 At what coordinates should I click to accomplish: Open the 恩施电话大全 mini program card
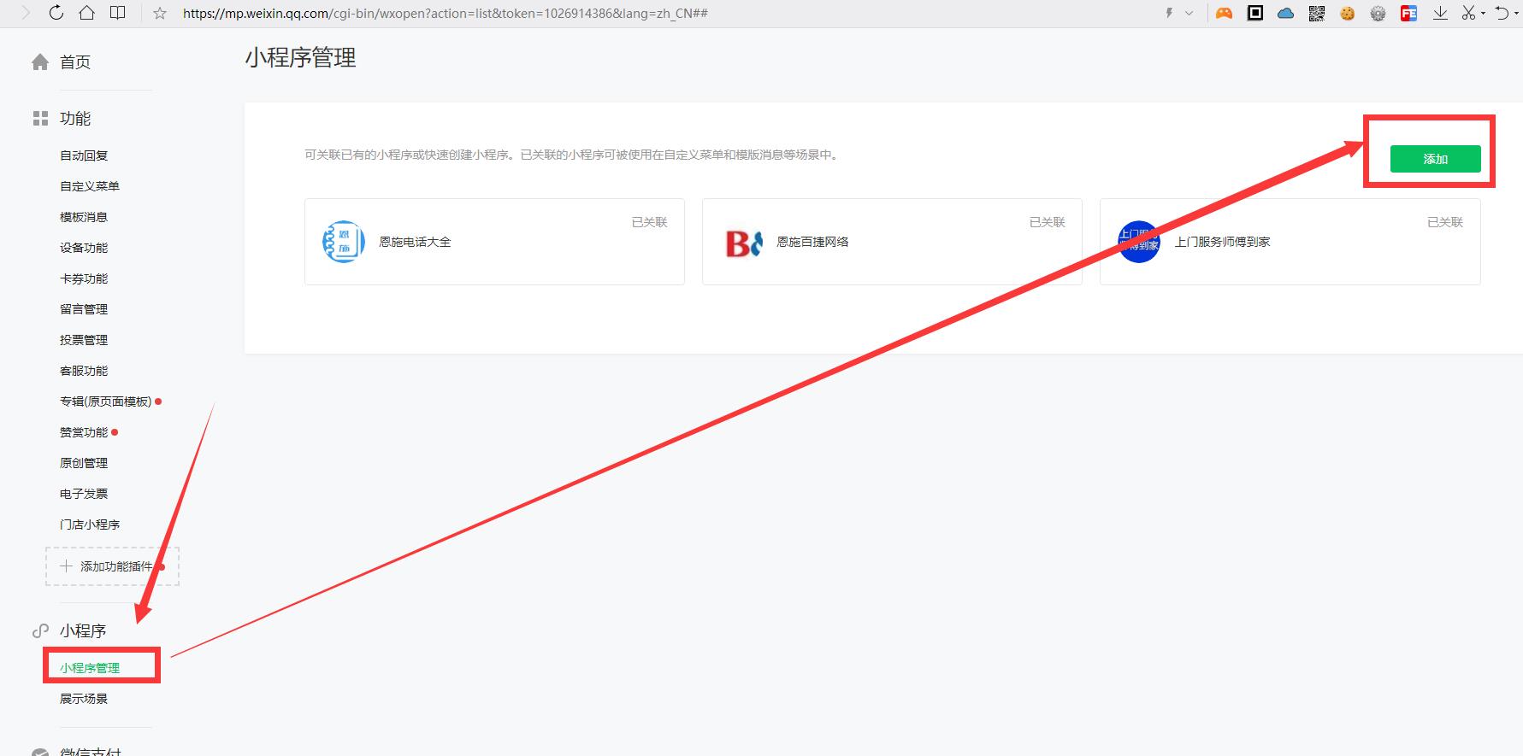point(494,242)
